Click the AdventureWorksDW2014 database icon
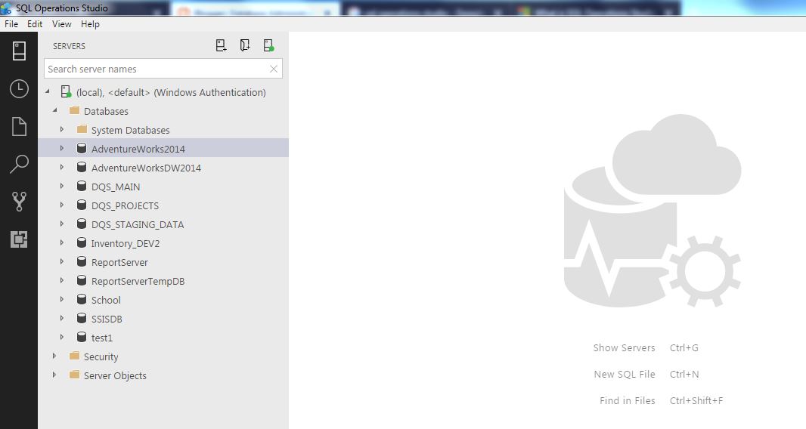The image size is (806, 429). click(x=81, y=168)
